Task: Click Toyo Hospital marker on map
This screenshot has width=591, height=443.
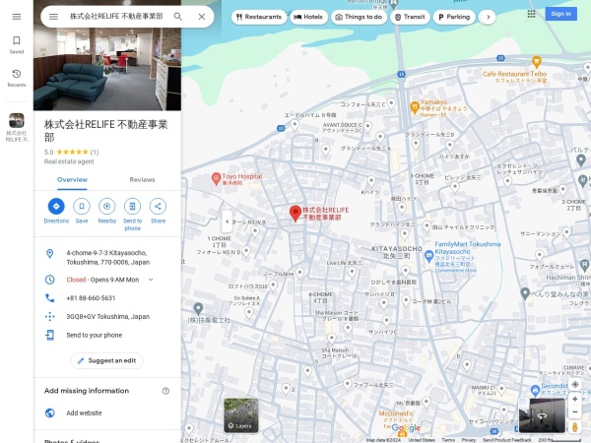Action: [x=216, y=179]
